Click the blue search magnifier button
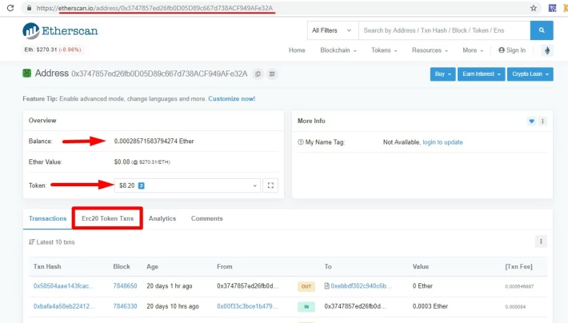Viewport: 568px width, 323px height. [542, 30]
